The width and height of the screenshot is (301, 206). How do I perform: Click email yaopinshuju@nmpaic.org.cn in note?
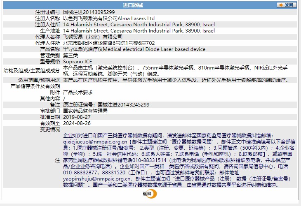(x=97, y=178)
